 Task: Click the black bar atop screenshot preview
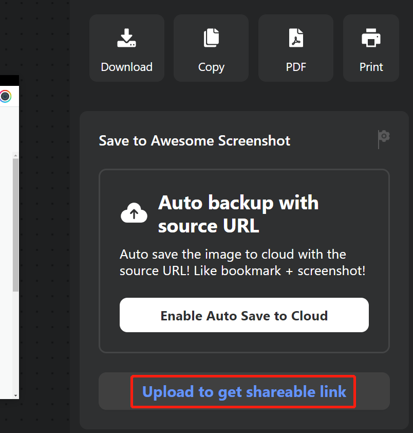tap(9, 80)
